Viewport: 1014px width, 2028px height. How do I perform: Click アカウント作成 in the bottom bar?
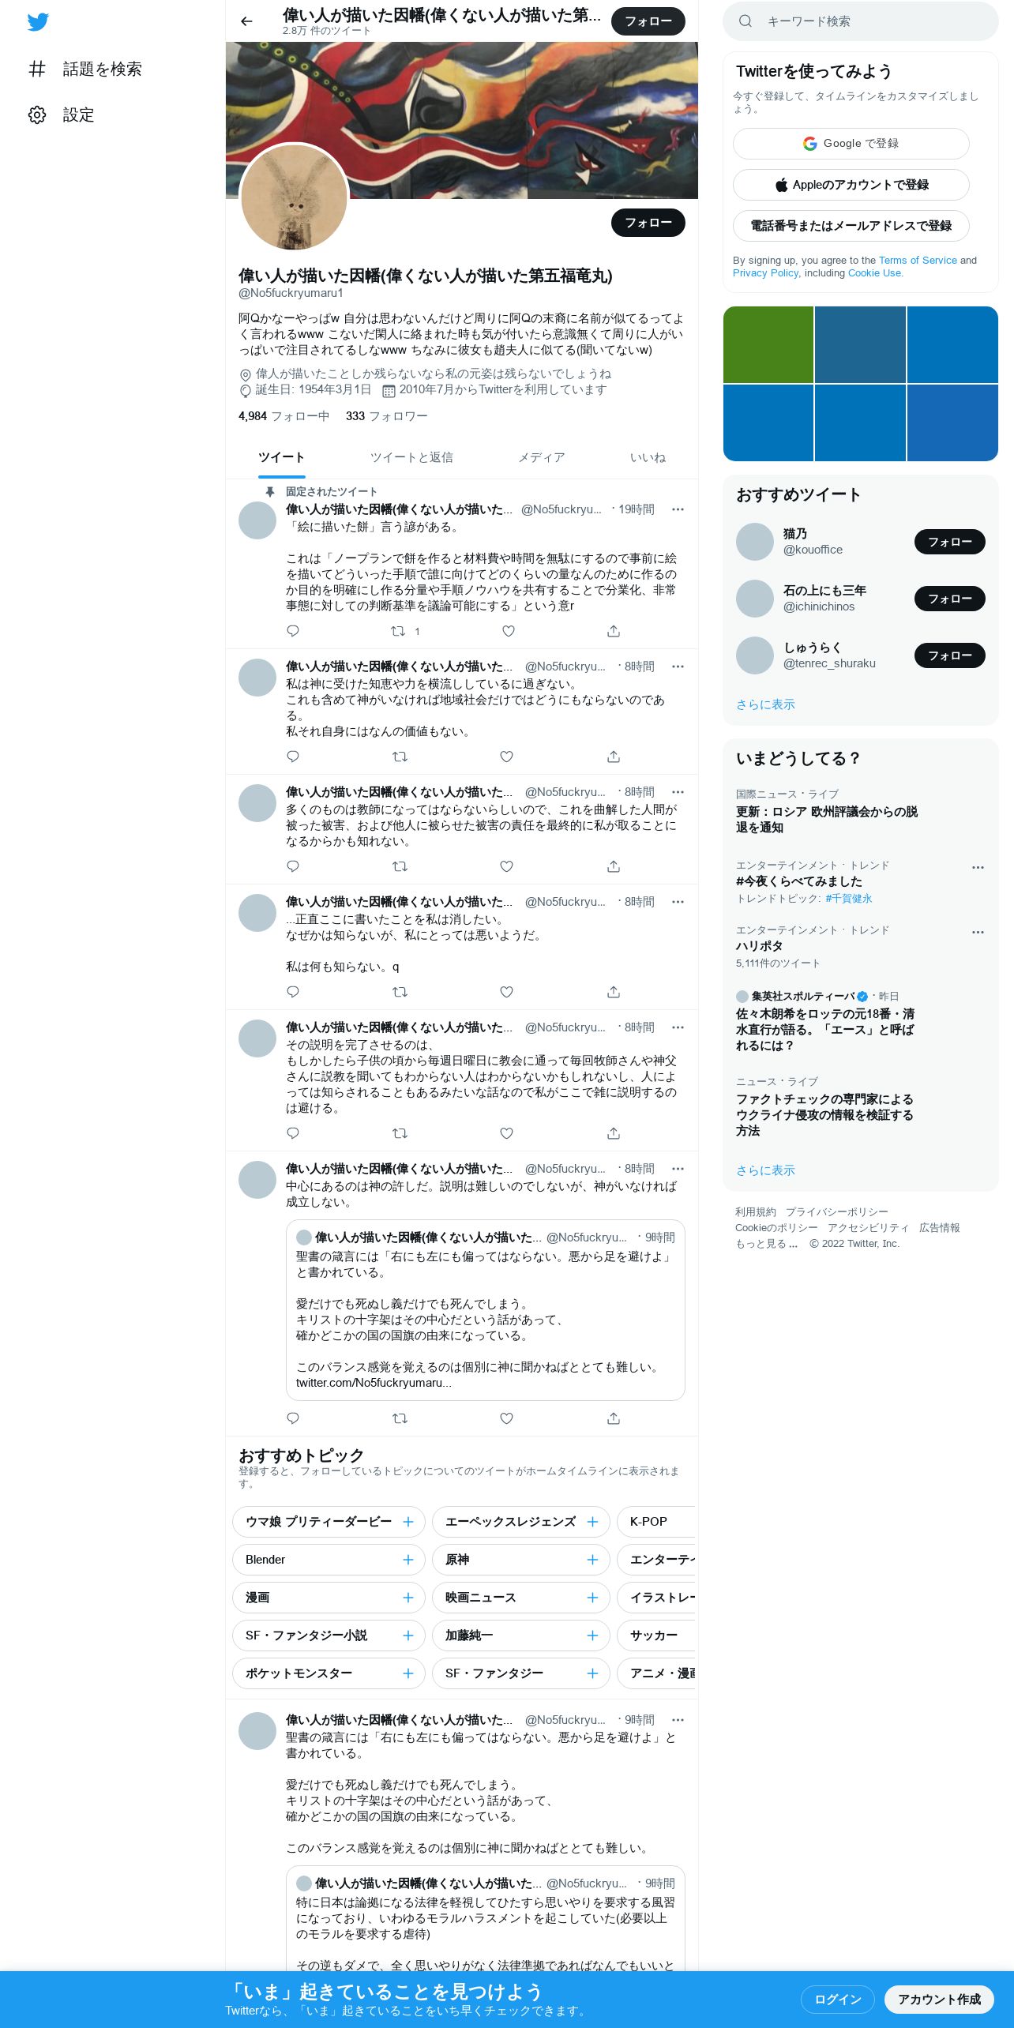[x=939, y=2000]
